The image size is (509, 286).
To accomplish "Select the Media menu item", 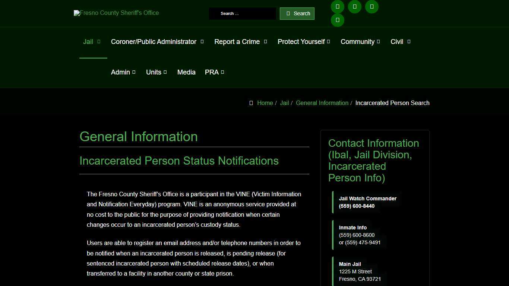I will pos(186,72).
